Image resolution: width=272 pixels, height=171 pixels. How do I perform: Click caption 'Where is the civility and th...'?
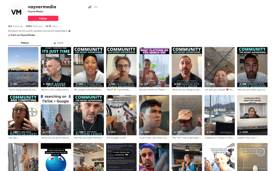pos(56,90)
